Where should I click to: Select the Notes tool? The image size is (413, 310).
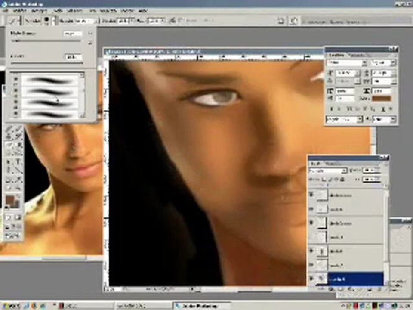coord(9,180)
